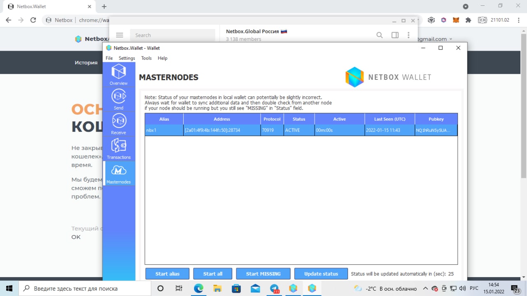The width and height of the screenshot is (527, 296).
Task: Expand the gmail.com account dropdown arrow
Action: [x=450, y=39]
